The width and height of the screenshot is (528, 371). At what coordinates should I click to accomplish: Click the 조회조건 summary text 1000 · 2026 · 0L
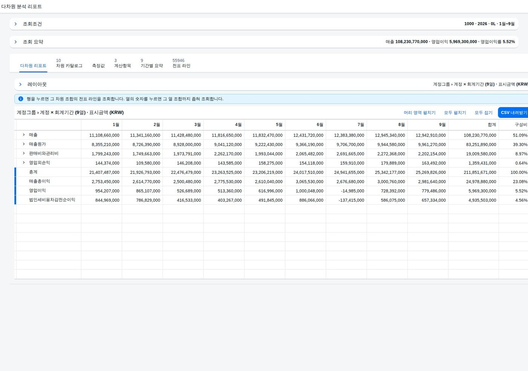tap(489, 24)
